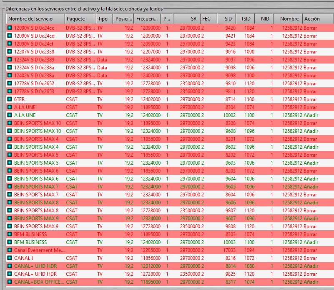Click icon of BEIN SPORTS MAX 9 SID 9607

[x=10, y=218]
